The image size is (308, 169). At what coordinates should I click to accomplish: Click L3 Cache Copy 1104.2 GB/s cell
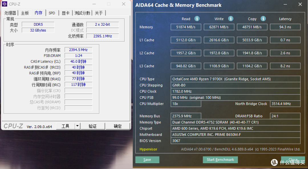pos(252,66)
